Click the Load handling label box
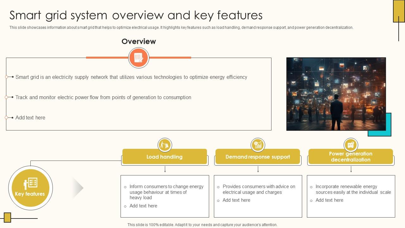405x228 pixels. pyautogui.click(x=165, y=157)
